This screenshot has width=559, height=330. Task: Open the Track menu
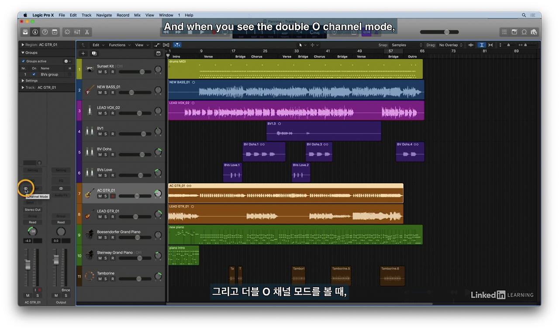86,15
